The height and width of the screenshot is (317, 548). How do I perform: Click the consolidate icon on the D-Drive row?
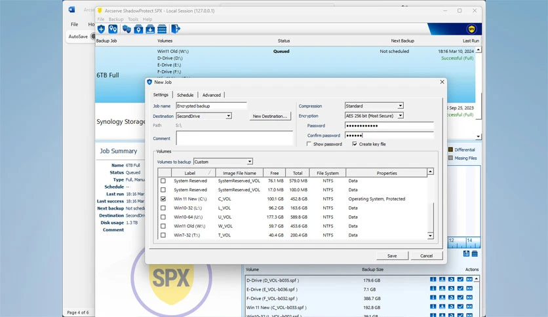469,279
